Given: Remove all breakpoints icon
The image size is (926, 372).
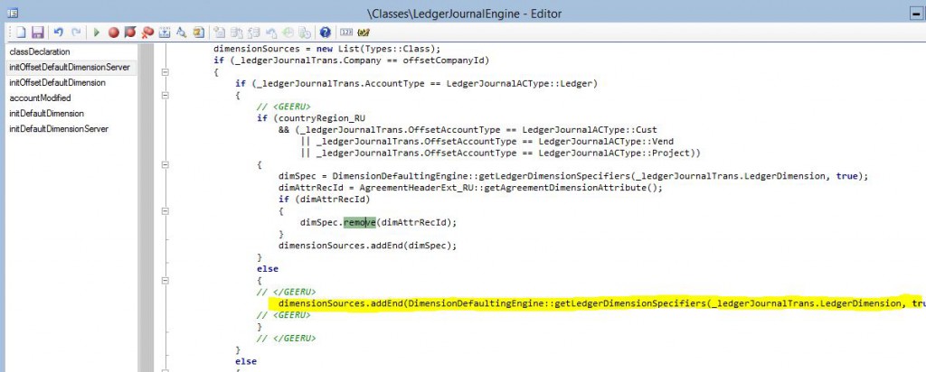Looking at the screenshot, I should point(146,32).
